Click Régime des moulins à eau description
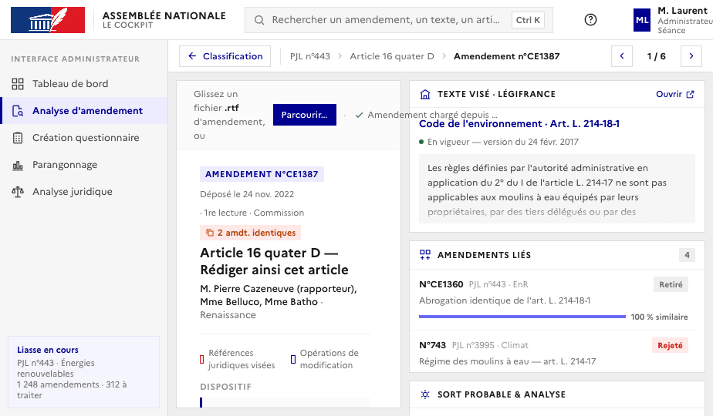This screenshot has height=416, width=713. point(508,361)
